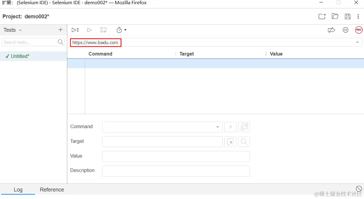Click the search tests magnifier icon
The width and height of the screenshot is (364, 199).
coord(61,42)
